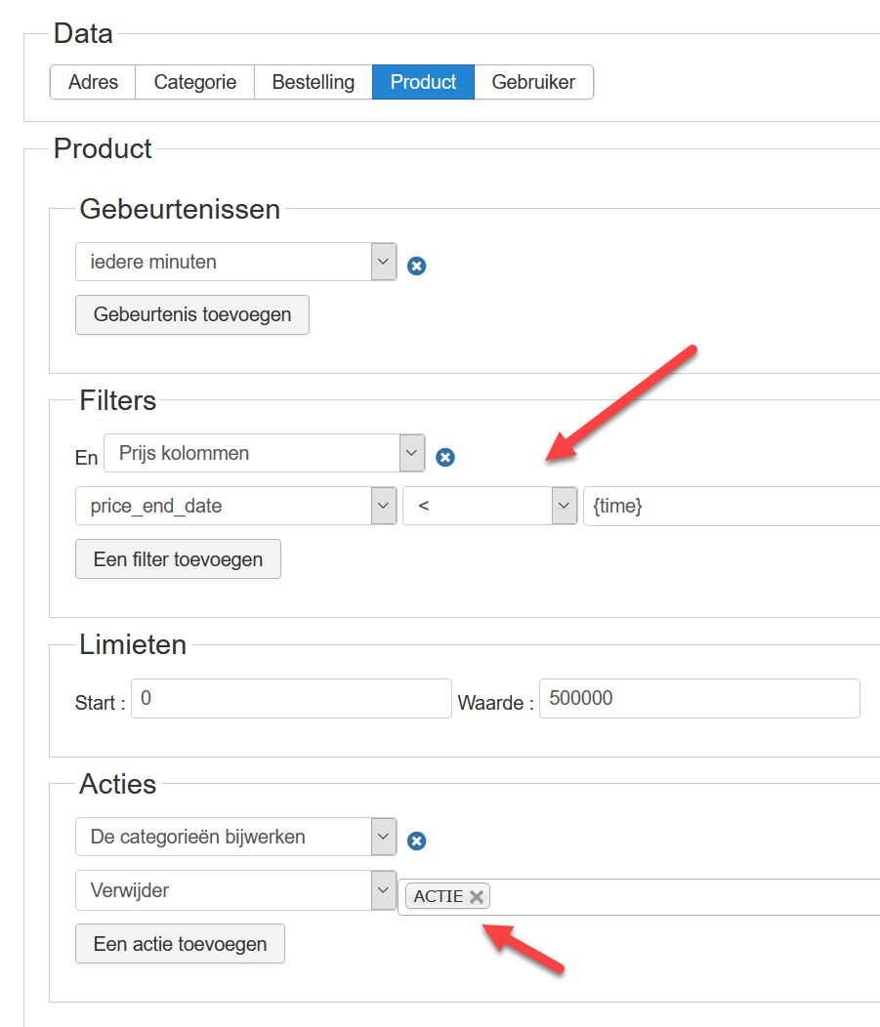Select the Gebruiker data tab
Screen dimensions: 880x1027
tap(533, 82)
